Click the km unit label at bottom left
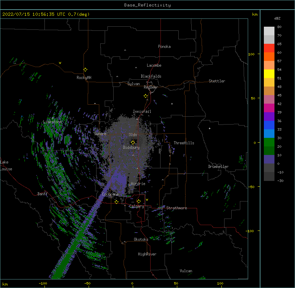The image size is (295, 288). pos(5,284)
